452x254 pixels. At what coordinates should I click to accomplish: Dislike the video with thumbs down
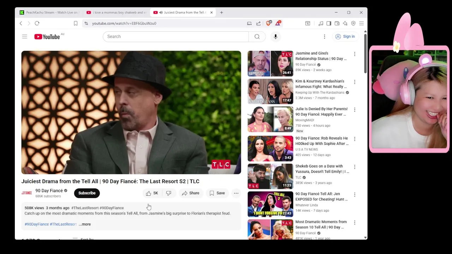[169, 193]
